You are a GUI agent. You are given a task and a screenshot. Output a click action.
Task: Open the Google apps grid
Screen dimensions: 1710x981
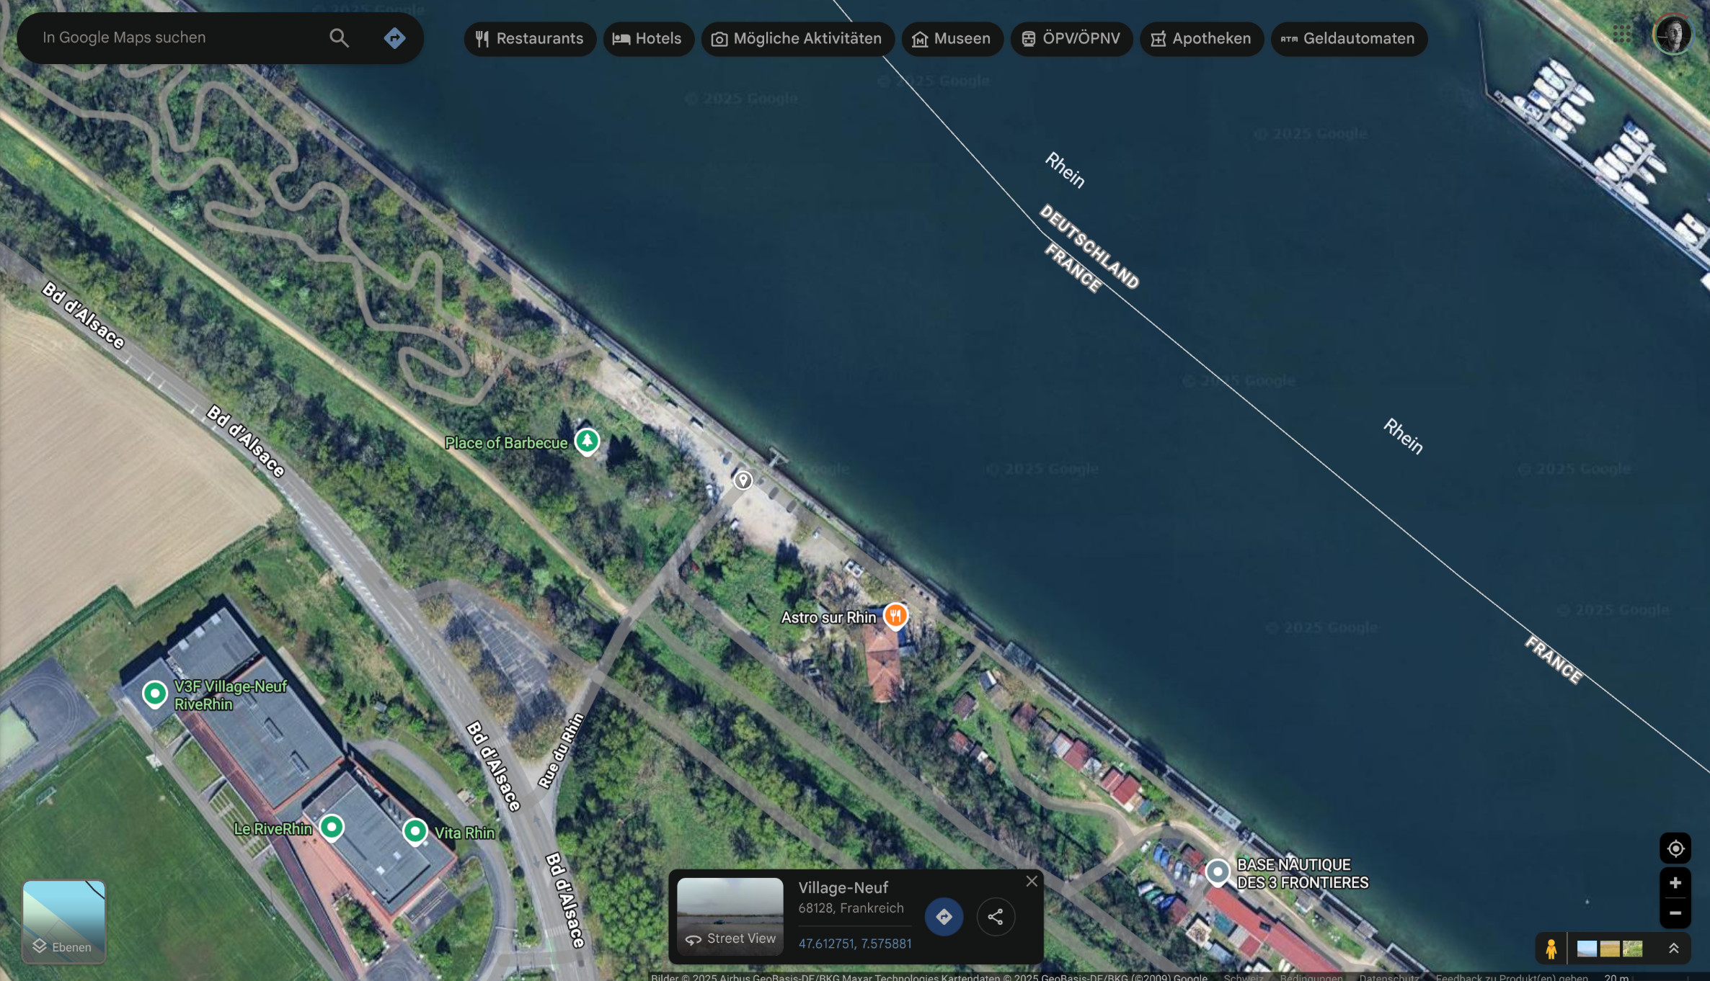point(1621,34)
